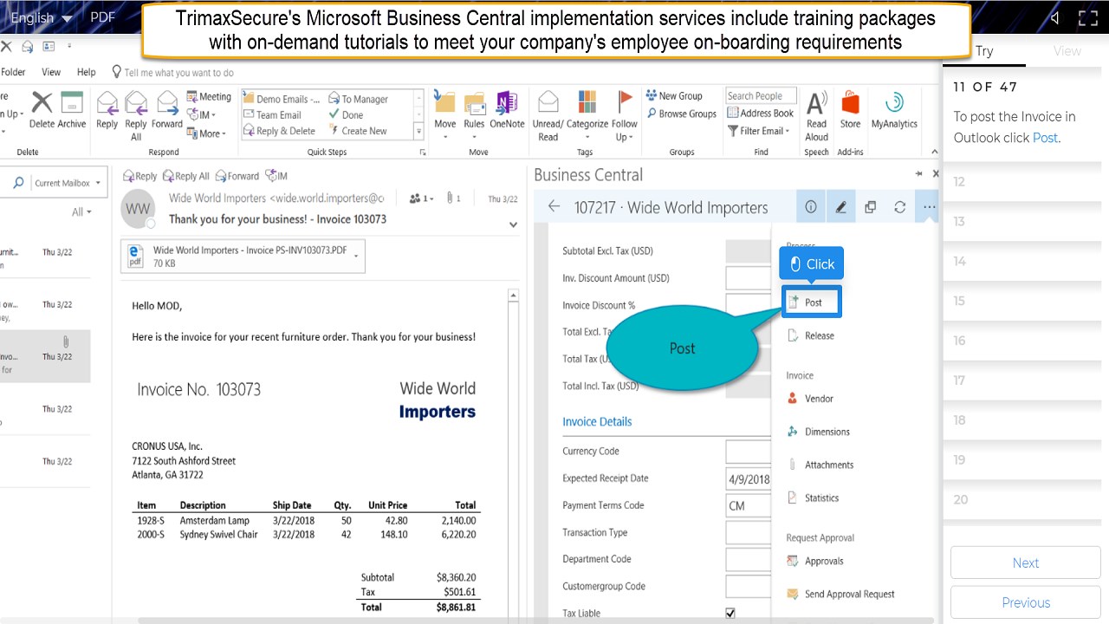
Task: Click the Forward ribbon button
Action: tap(166, 110)
